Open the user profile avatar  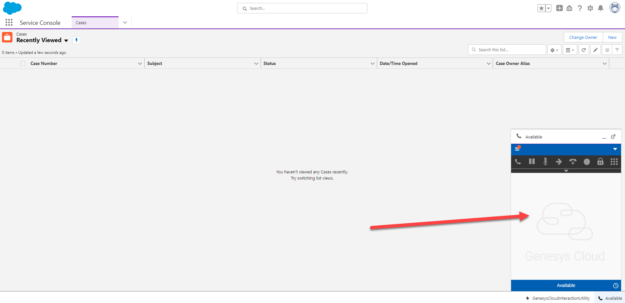(x=615, y=8)
